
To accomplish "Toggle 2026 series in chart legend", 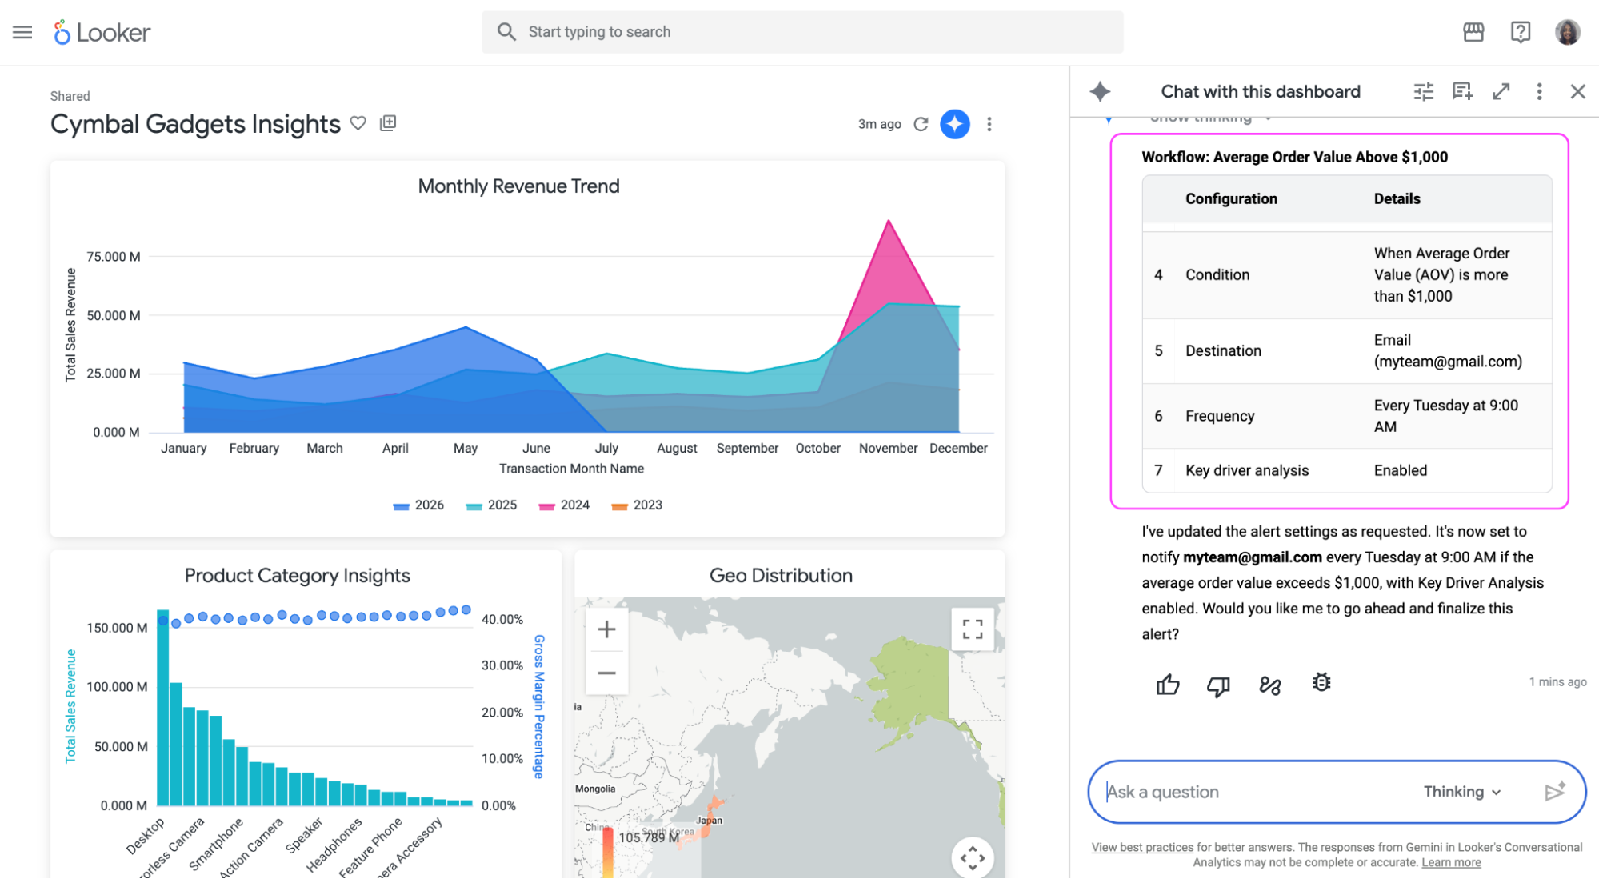I will pyautogui.click(x=418, y=505).
